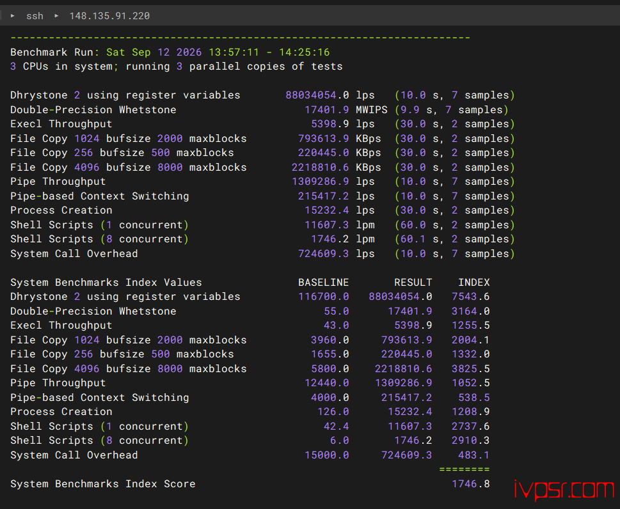Click the '724609.3 lps' System Call measurement
The image size is (620, 509).
pyautogui.click(x=336, y=254)
